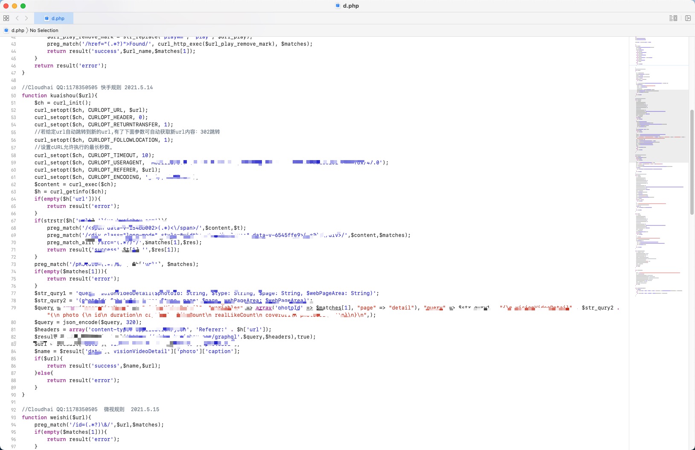Click the '$h = curl_getinfo($ch);' line
The image size is (695, 450).
71,192
